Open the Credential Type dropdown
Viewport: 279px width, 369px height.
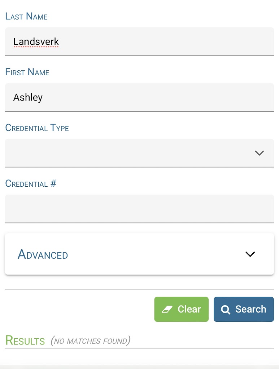pos(139,153)
